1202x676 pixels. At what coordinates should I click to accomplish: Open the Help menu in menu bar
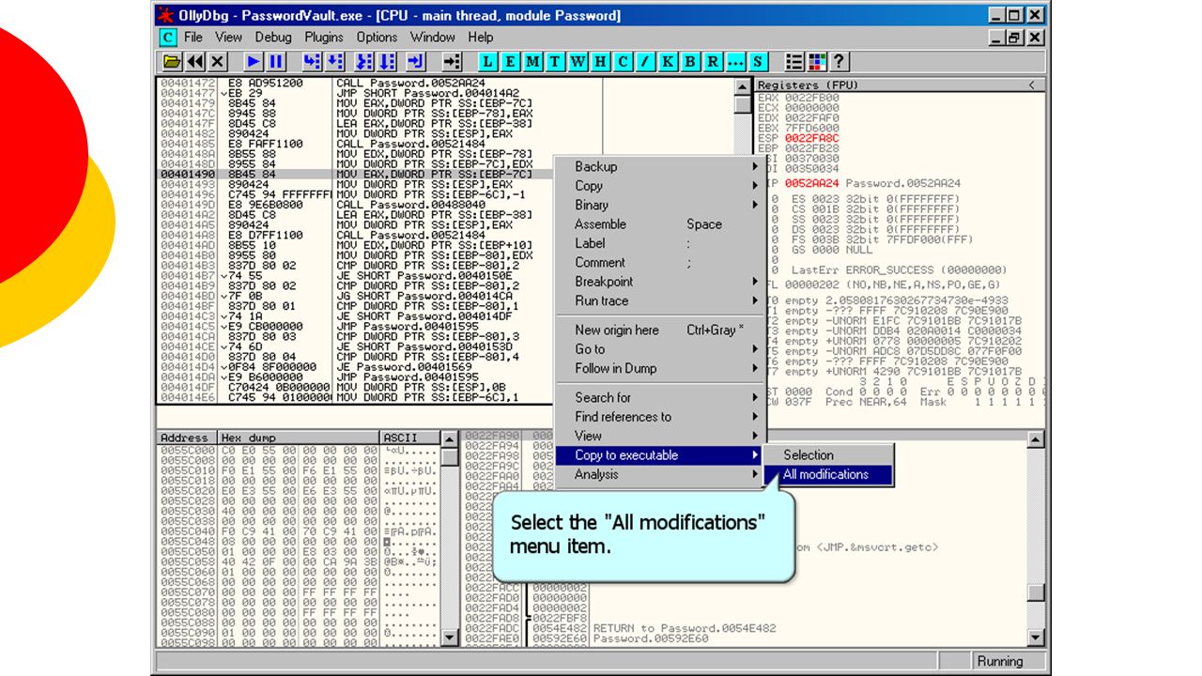pos(481,38)
